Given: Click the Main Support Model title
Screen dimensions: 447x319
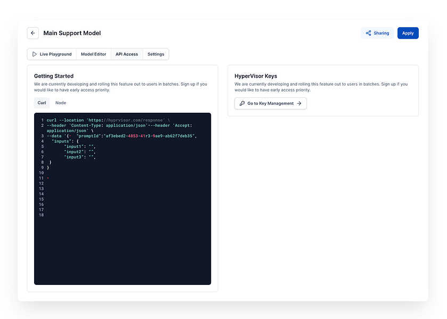Looking at the screenshot, I should [x=72, y=33].
